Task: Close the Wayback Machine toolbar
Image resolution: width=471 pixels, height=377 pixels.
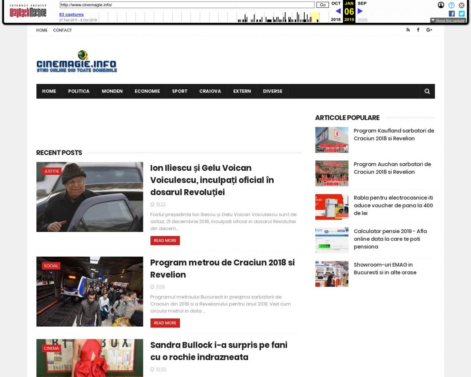Action: pyautogui.click(x=461, y=5)
